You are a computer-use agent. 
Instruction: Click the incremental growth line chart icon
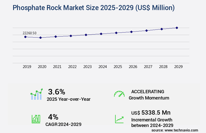click(x=119, y=119)
